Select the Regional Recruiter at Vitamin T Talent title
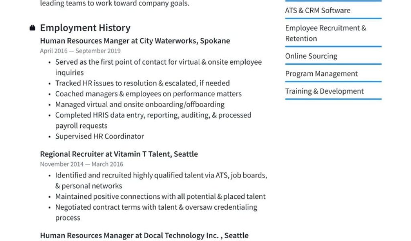This screenshot has height=241, width=411. (119, 154)
